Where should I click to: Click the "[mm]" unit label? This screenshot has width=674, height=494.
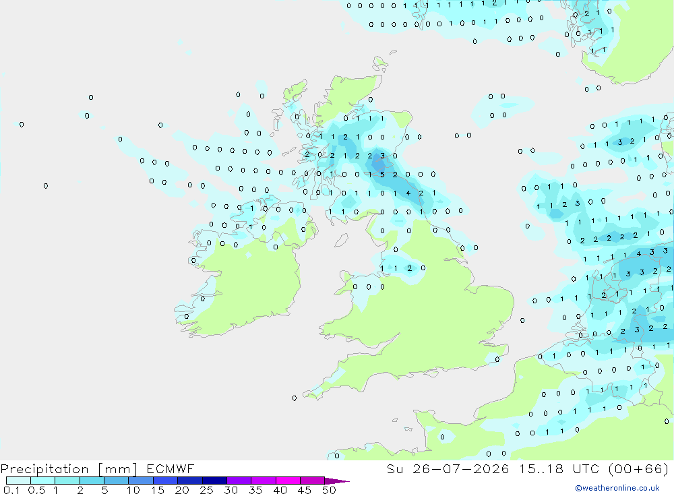pos(118,469)
